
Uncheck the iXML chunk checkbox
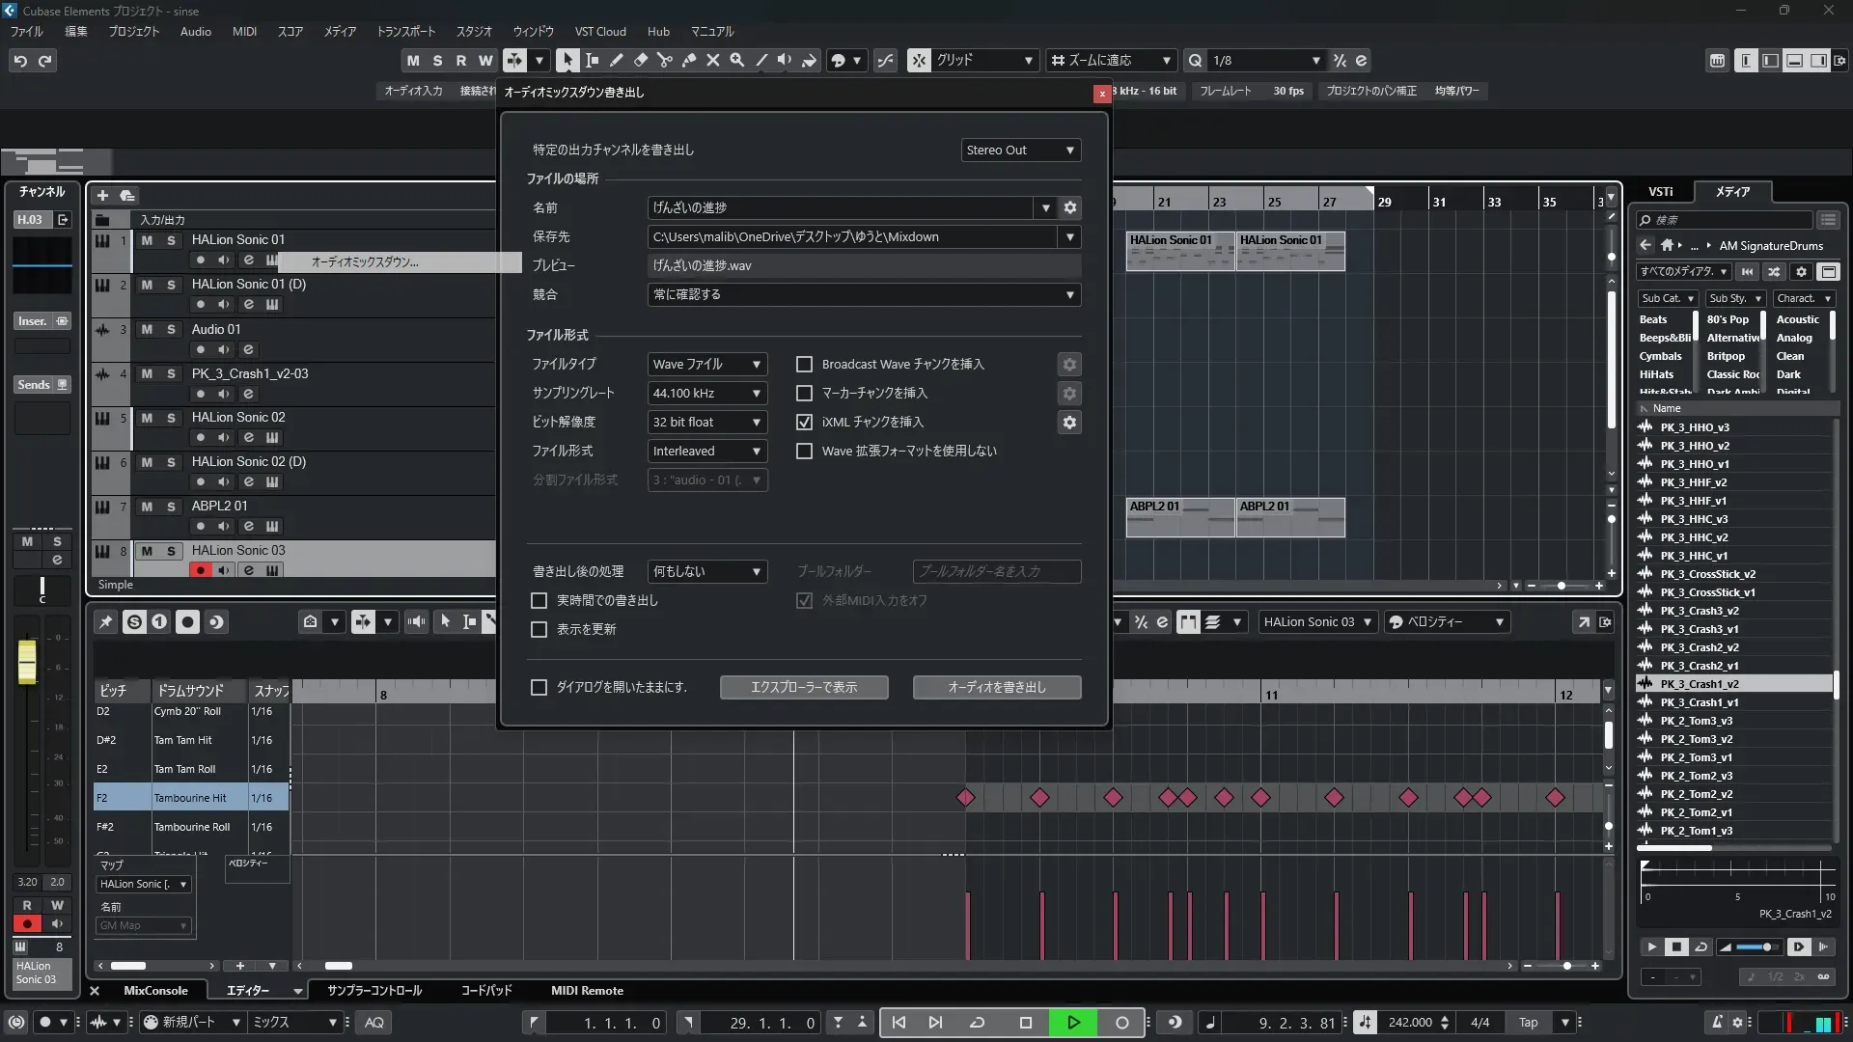(804, 423)
